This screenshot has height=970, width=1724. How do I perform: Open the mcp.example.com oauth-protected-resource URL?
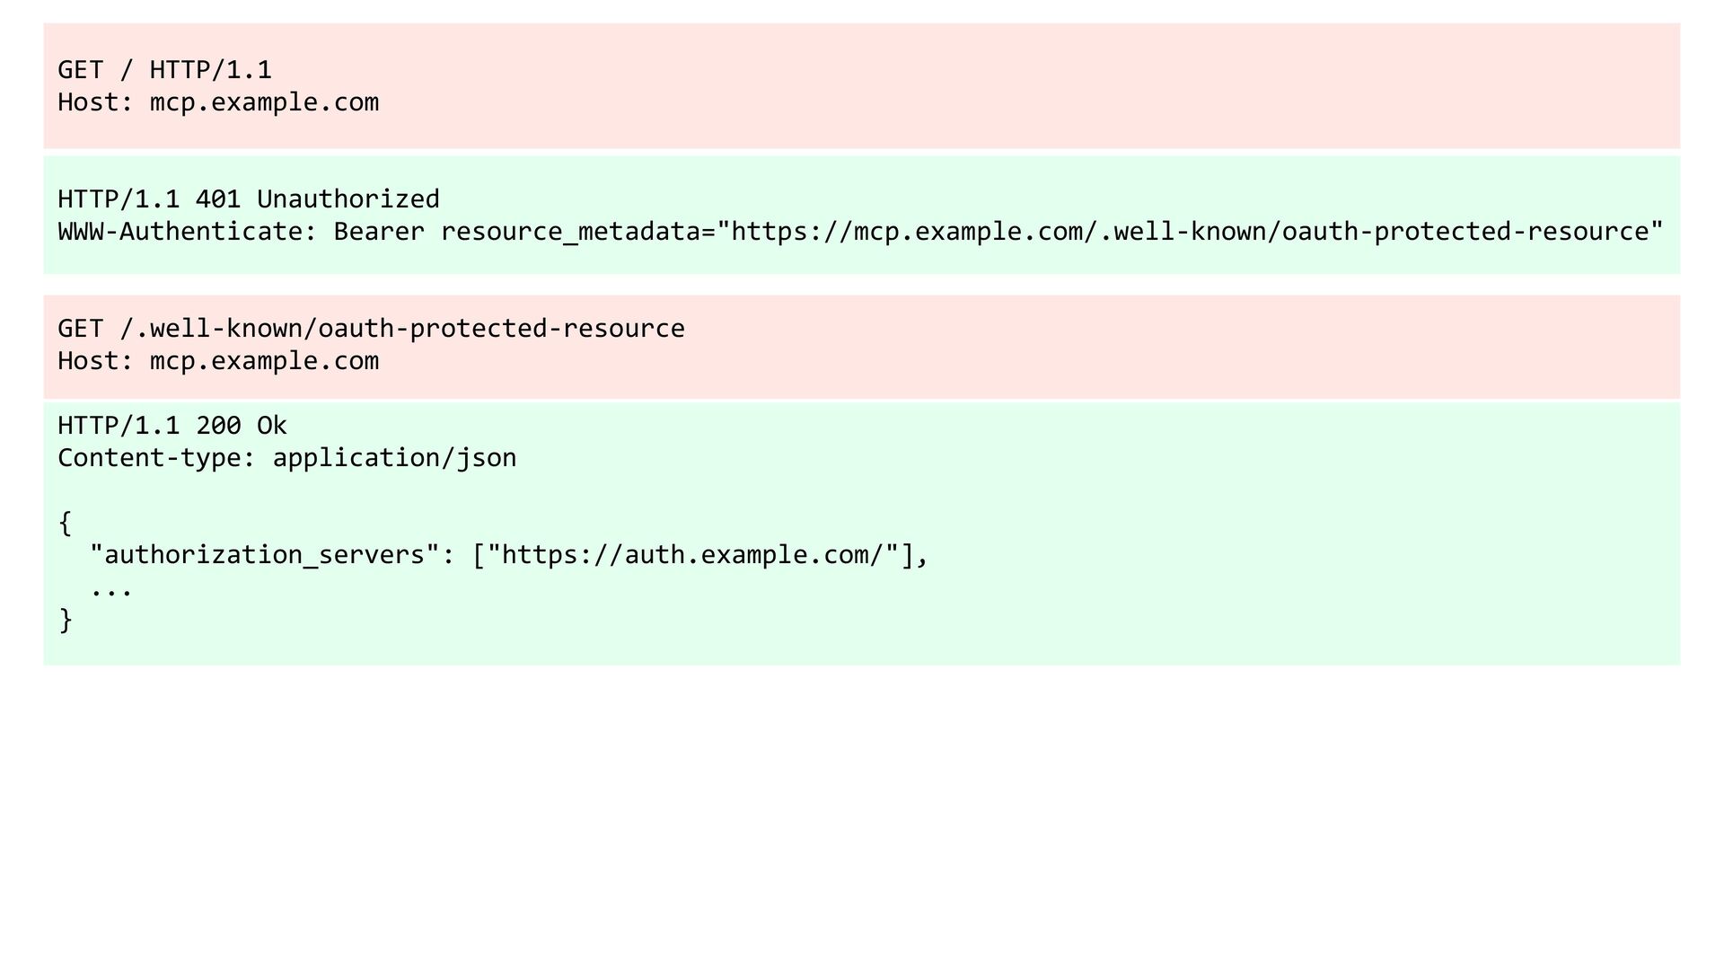click(1190, 232)
